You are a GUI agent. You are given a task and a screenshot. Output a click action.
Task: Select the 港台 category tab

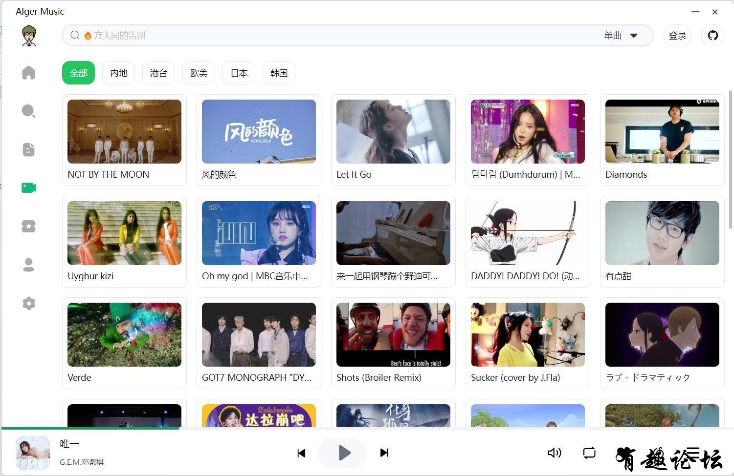(x=158, y=73)
